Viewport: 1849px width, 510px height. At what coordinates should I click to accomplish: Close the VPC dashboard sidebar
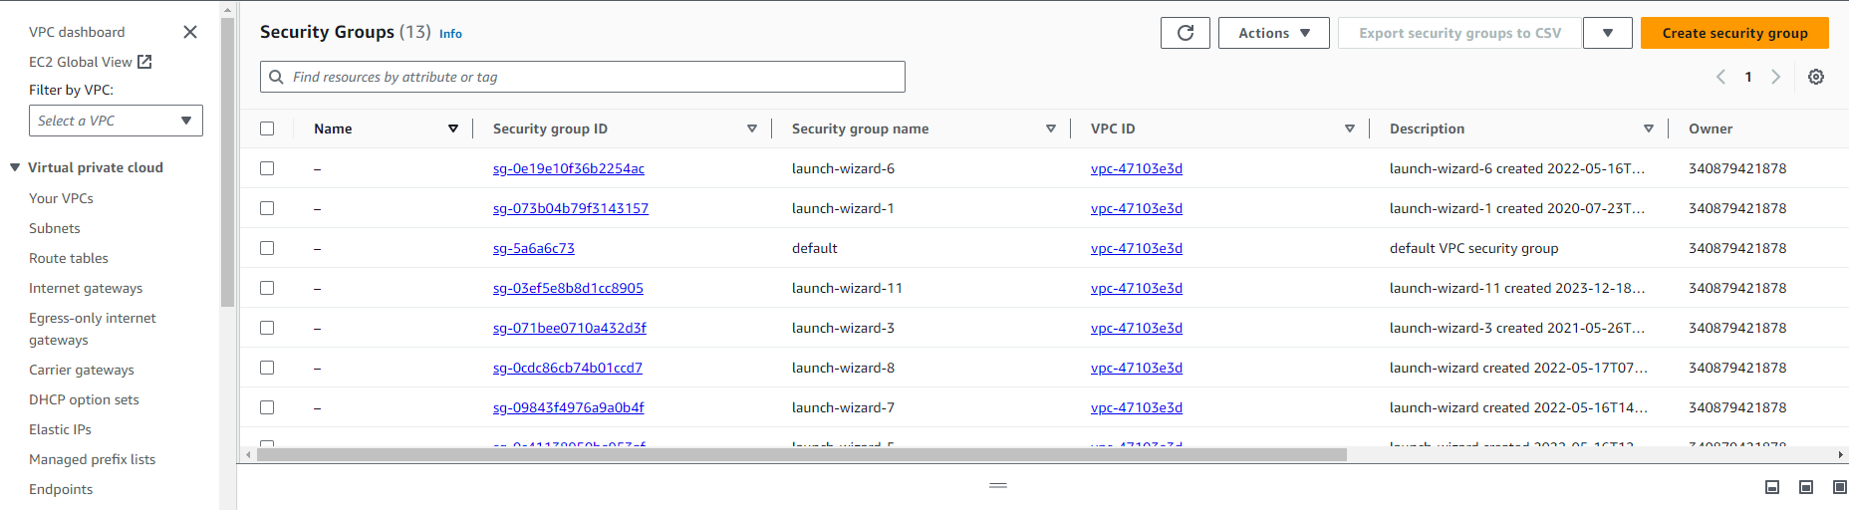point(190,32)
